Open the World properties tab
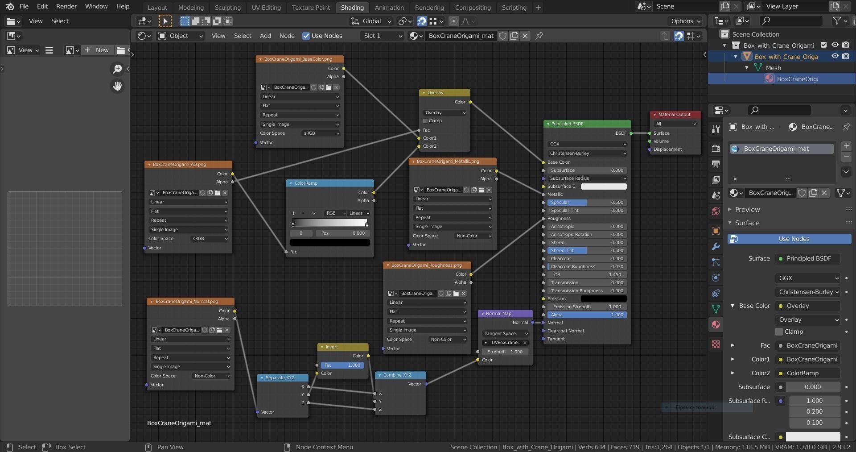Screen dimensions: 856x452 point(716,211)
